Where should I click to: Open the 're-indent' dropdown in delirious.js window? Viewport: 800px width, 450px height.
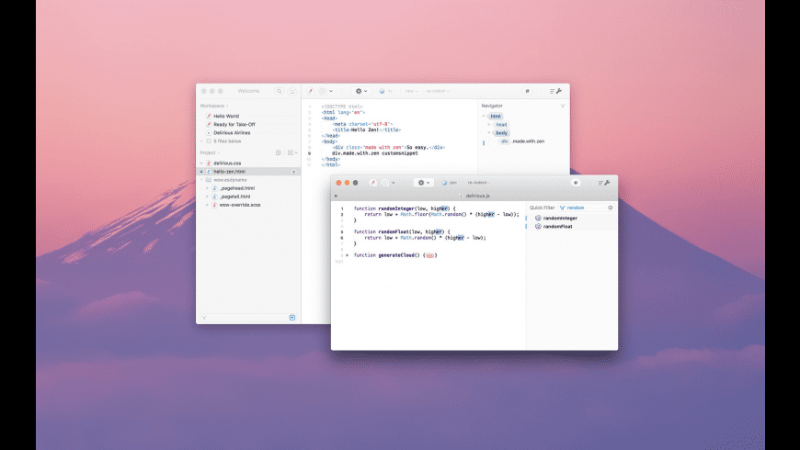pyautogui.click(x=477, y=183)
